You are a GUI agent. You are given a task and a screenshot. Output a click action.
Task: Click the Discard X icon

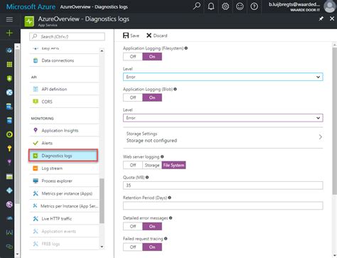coord(149,36)
